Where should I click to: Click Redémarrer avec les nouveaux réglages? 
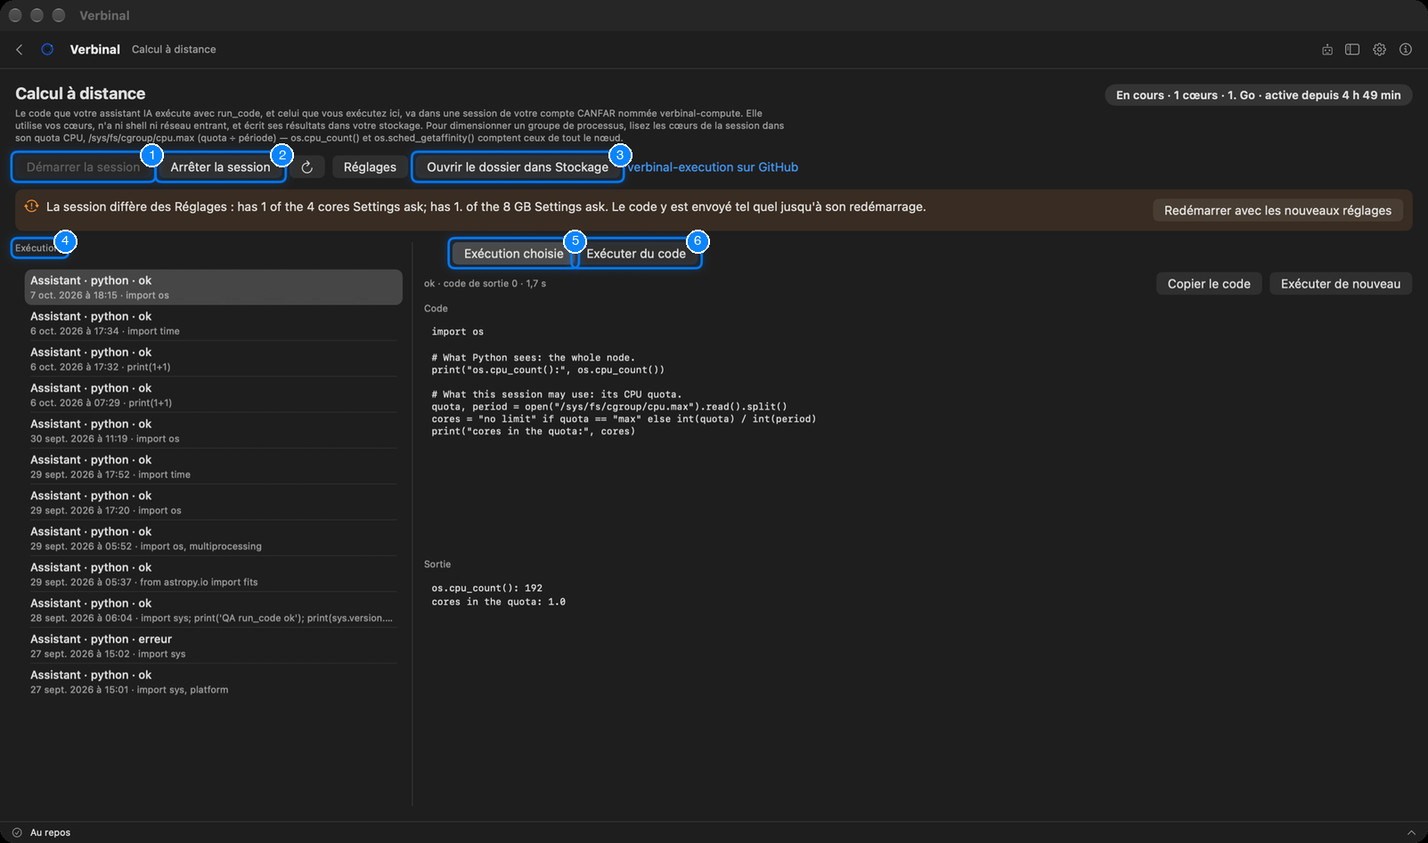click(1277, 210)
